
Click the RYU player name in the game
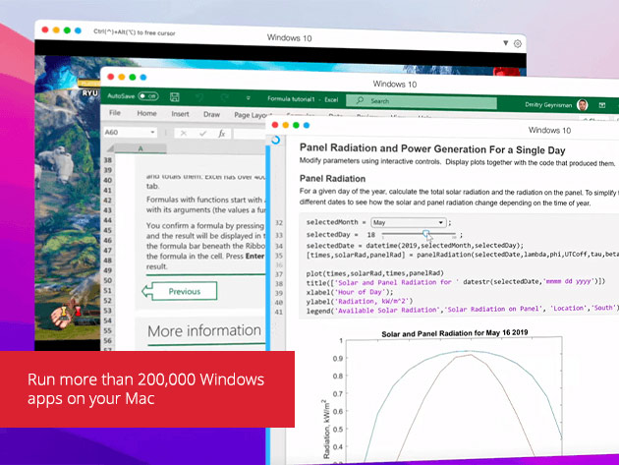click(89, 92)
